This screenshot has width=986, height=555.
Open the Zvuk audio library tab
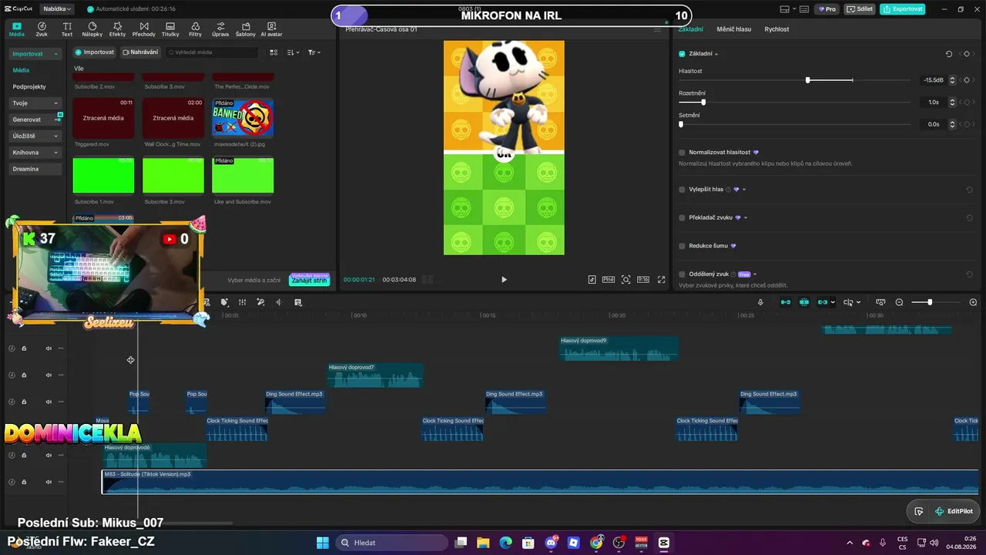(x=42, y=29)
